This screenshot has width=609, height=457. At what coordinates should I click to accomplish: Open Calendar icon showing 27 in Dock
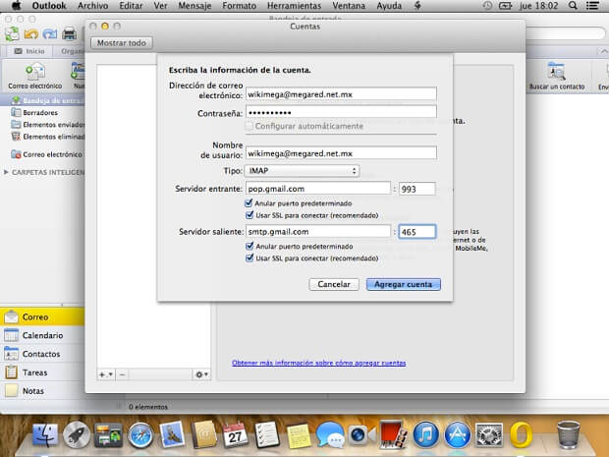pos(236,434)
